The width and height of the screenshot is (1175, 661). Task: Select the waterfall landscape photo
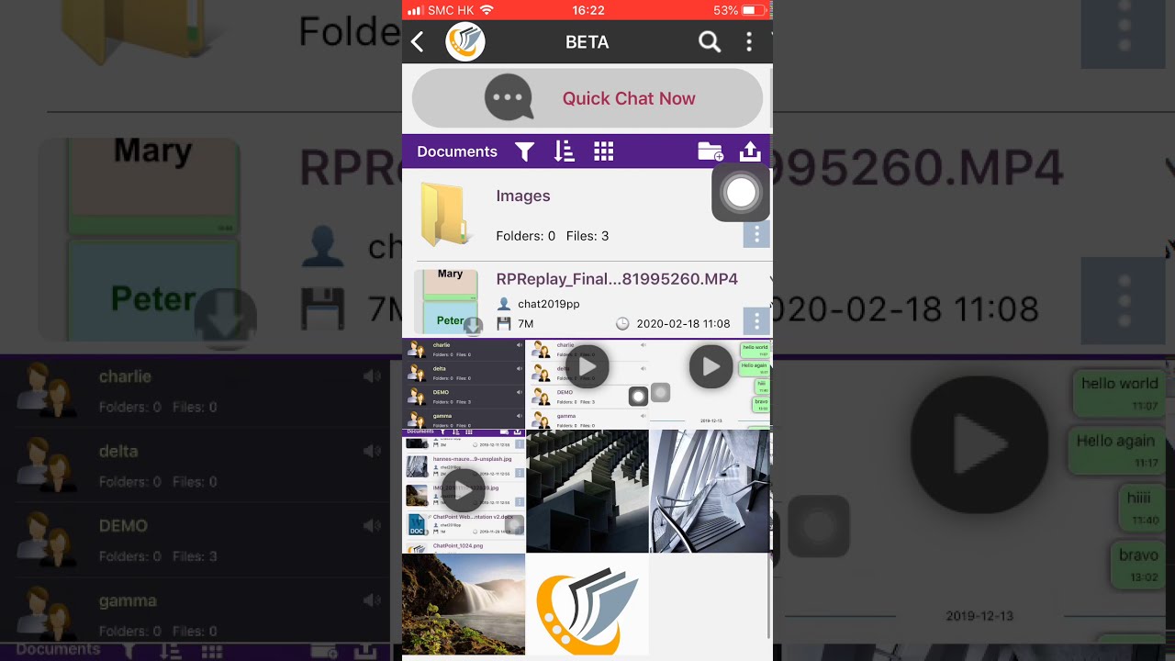tap(464, 604)
